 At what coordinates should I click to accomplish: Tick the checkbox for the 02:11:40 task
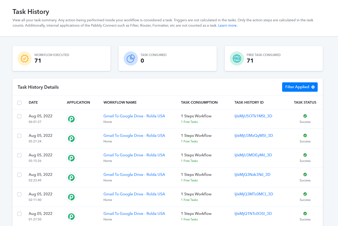tap(19, 194)
